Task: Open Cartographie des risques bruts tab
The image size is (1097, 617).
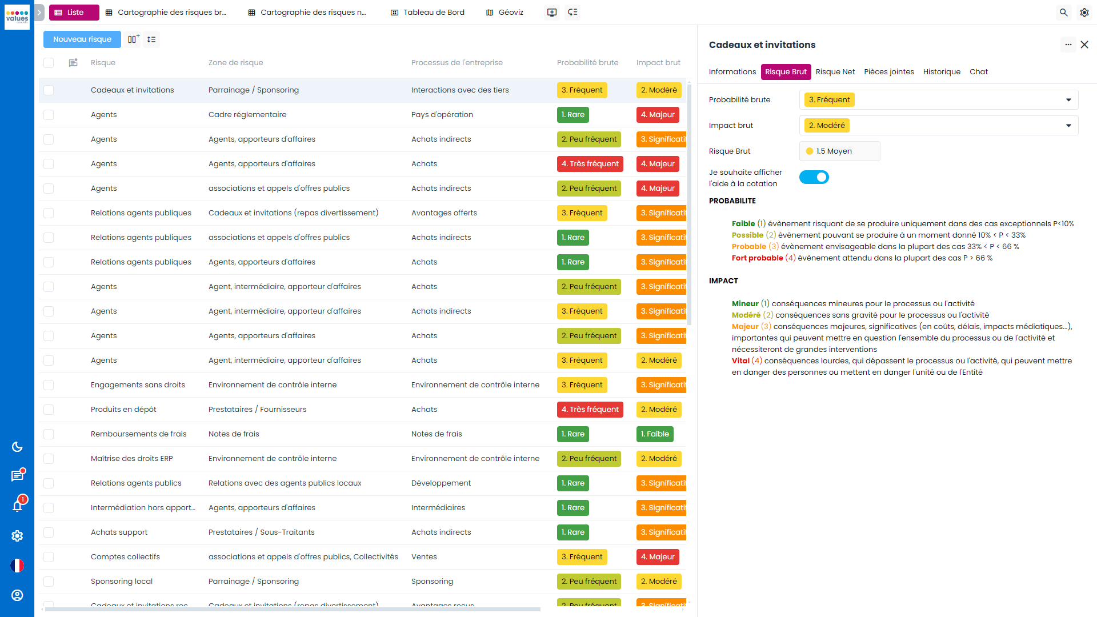Action: click(x=166, y=13)
